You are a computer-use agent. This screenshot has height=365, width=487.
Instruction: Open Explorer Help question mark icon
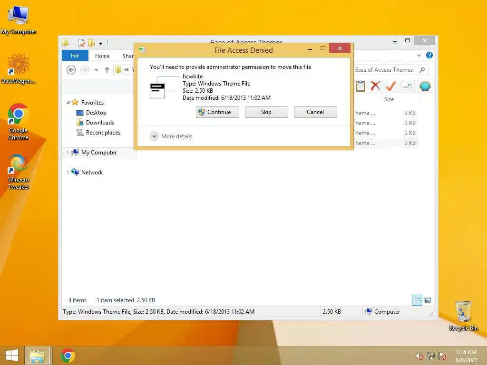(429, 55)
